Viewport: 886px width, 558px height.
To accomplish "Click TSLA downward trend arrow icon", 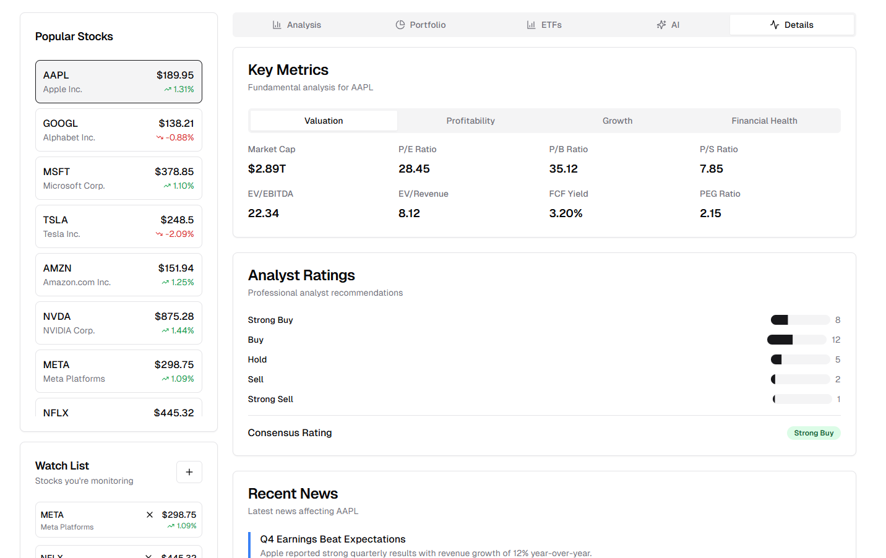I will click(159, 234).
